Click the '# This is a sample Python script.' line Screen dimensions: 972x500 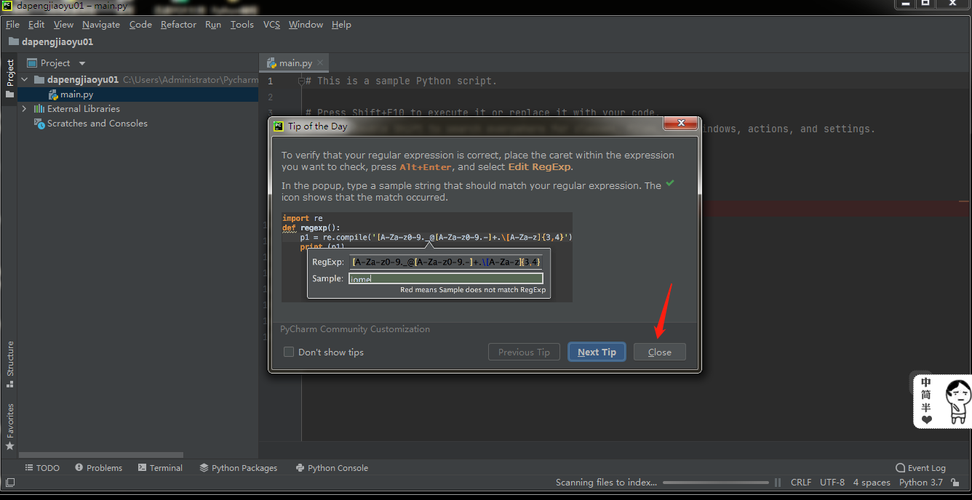[x=402, y=81]
